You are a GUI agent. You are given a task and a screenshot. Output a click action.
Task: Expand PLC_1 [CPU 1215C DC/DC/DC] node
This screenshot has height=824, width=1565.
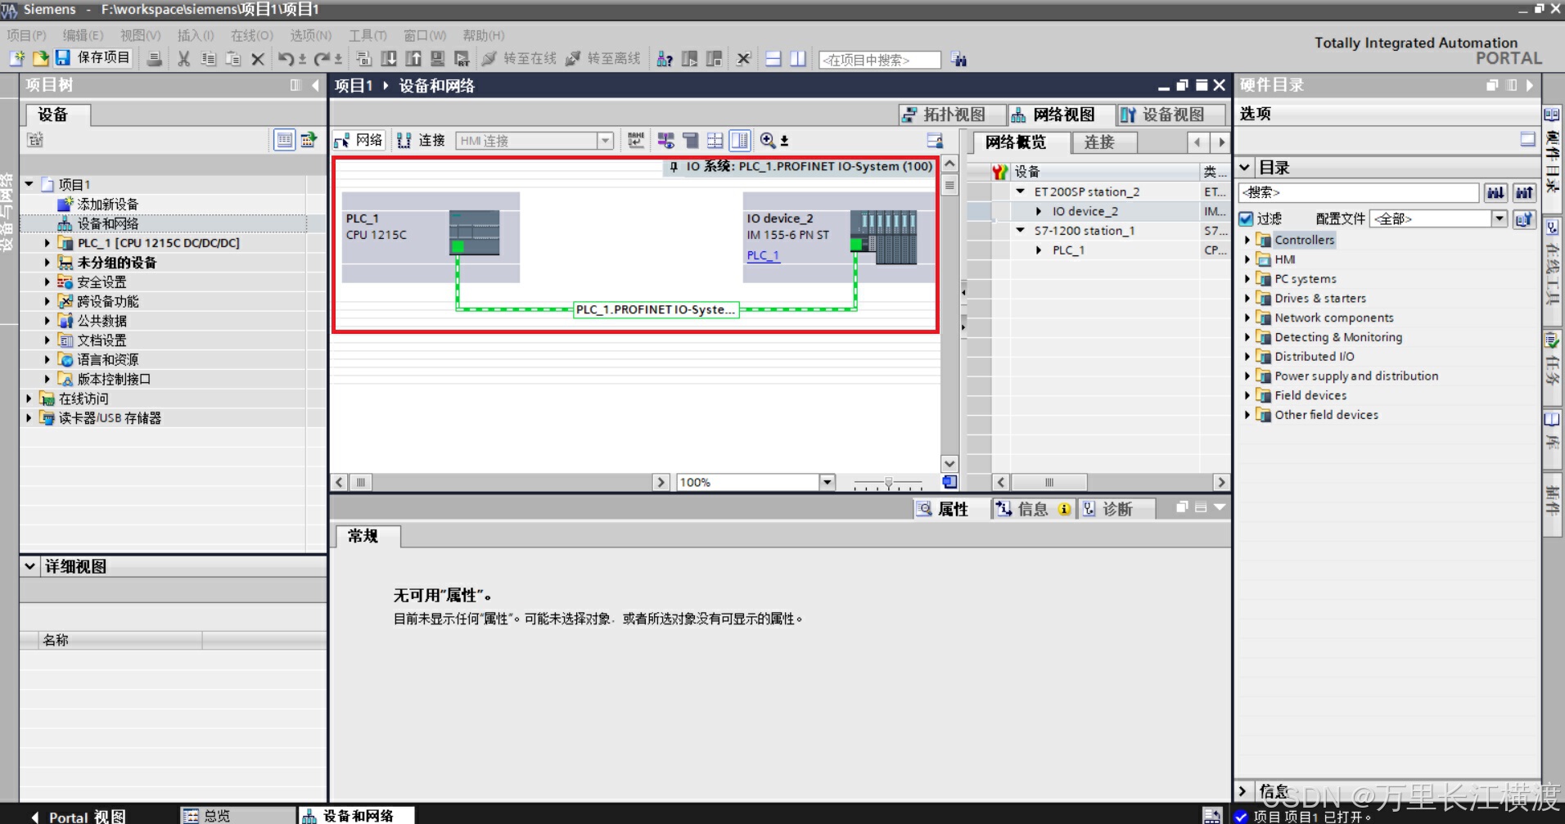coord(47,243)
